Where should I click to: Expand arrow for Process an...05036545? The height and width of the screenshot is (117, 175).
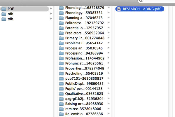point(108,48)
